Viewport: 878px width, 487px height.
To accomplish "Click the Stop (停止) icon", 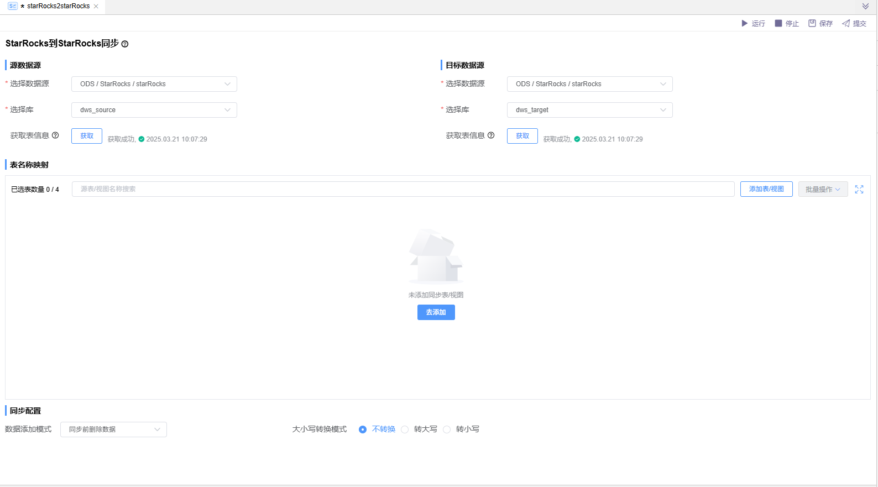I will (778, 23).
